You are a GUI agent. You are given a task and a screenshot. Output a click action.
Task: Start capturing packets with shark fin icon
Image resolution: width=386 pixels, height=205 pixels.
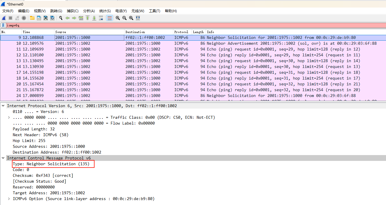[x=3, y=18]
